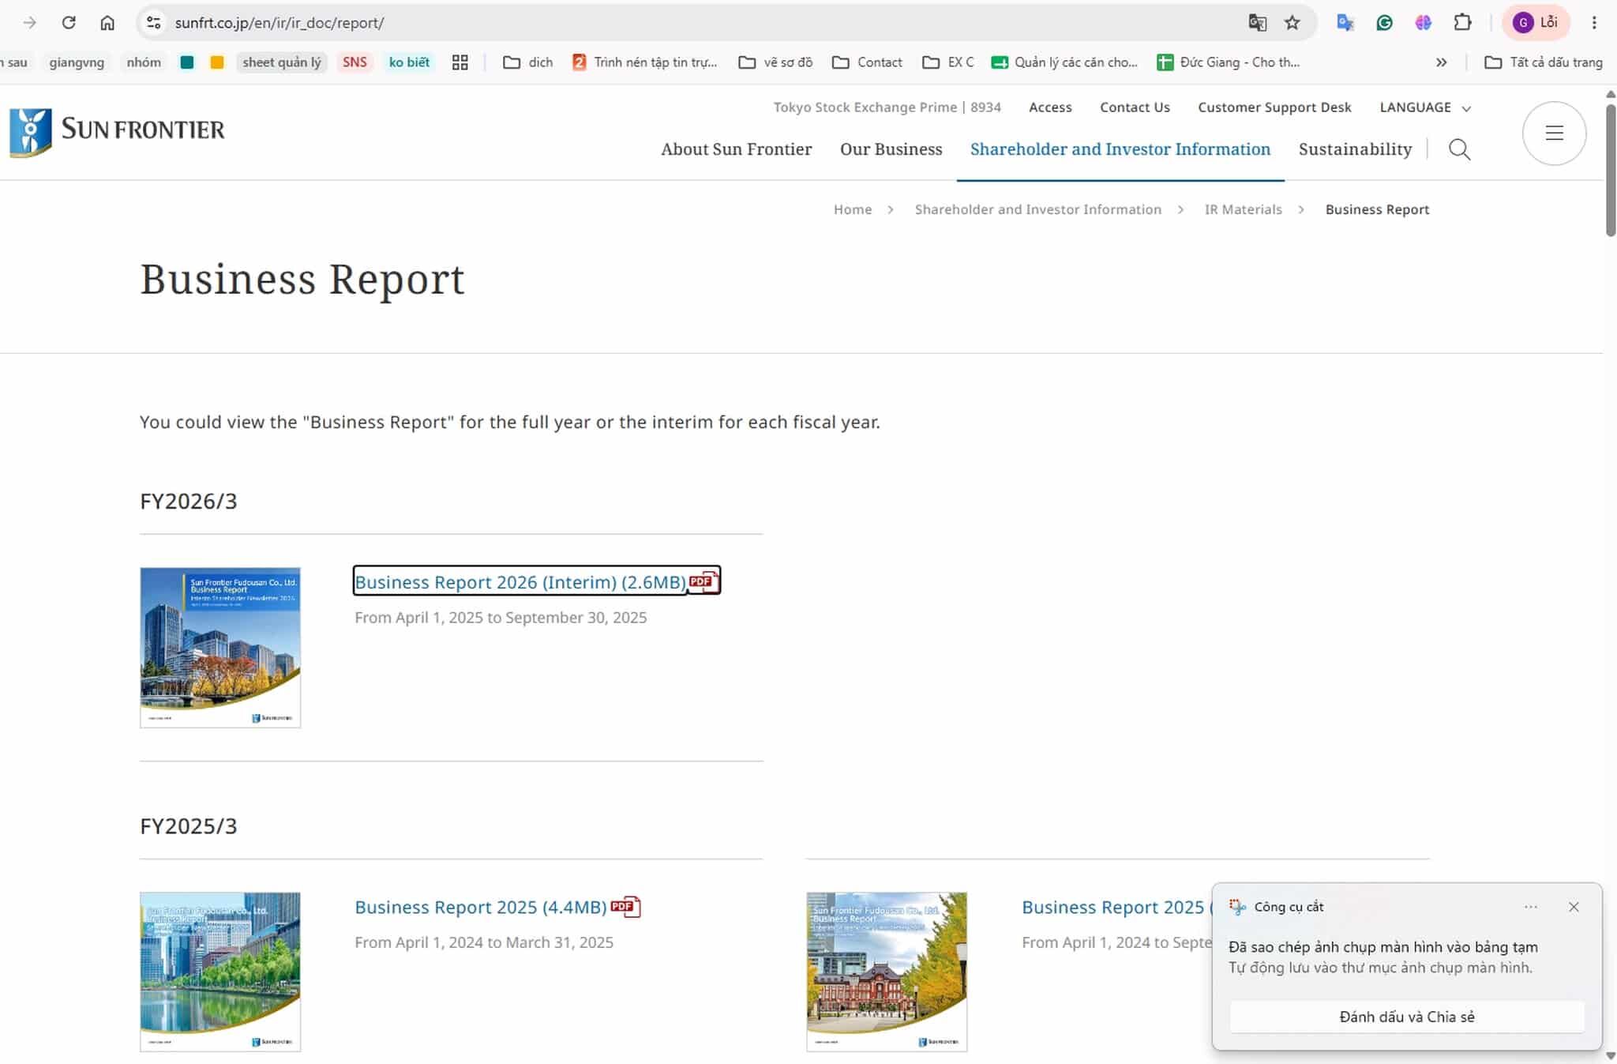Viewport: 1617px width, 1064px height.
Task: Click the sheet quản lý bookmark
Action: [x=282, y=62]
